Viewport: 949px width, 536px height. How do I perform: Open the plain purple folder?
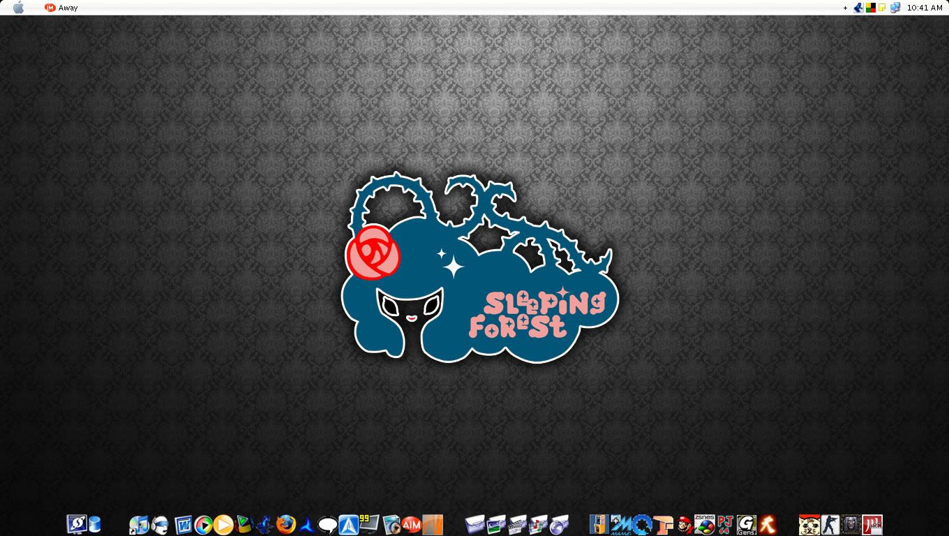[x=474, y=524]
